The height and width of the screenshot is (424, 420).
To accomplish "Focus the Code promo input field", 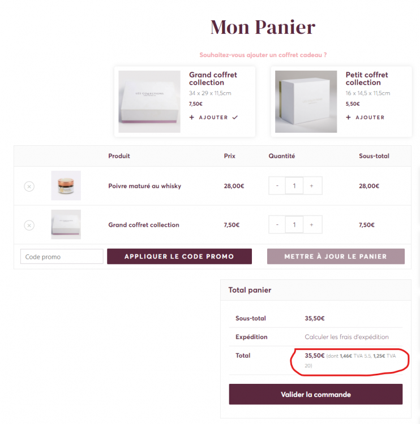I will click(62, 257).
